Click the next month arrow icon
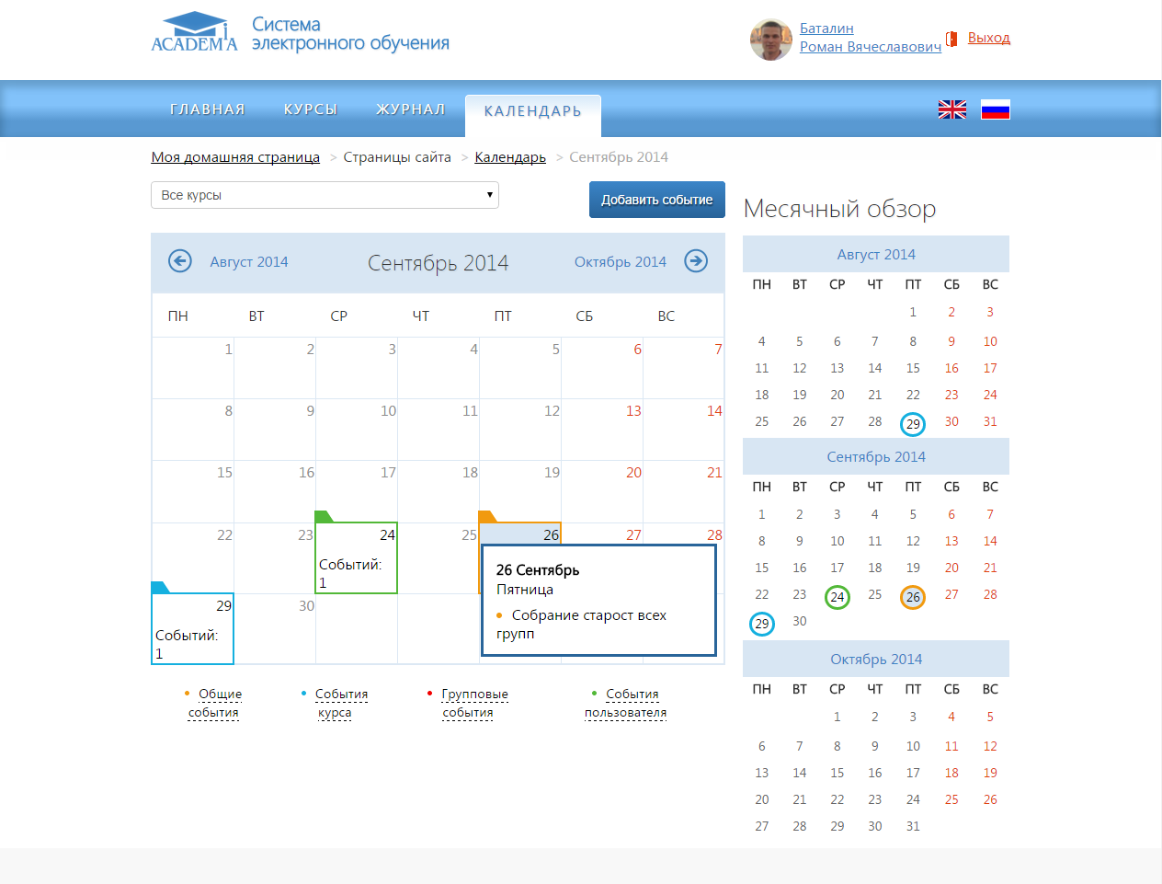This screenshot has width=1162, height=884. click(696, 261)
